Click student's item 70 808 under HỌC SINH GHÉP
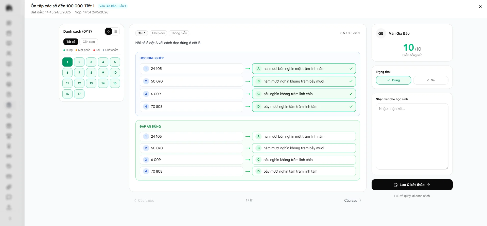The height and width of the screenshot is (226, 487). tap(191, 107)
